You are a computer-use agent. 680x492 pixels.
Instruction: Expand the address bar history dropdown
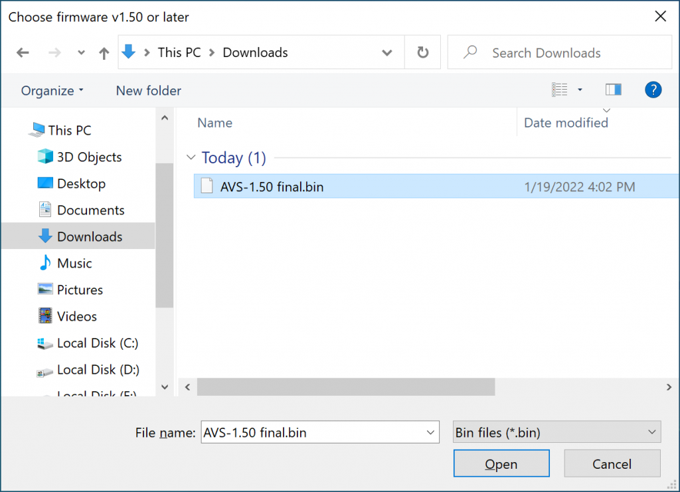386,53
